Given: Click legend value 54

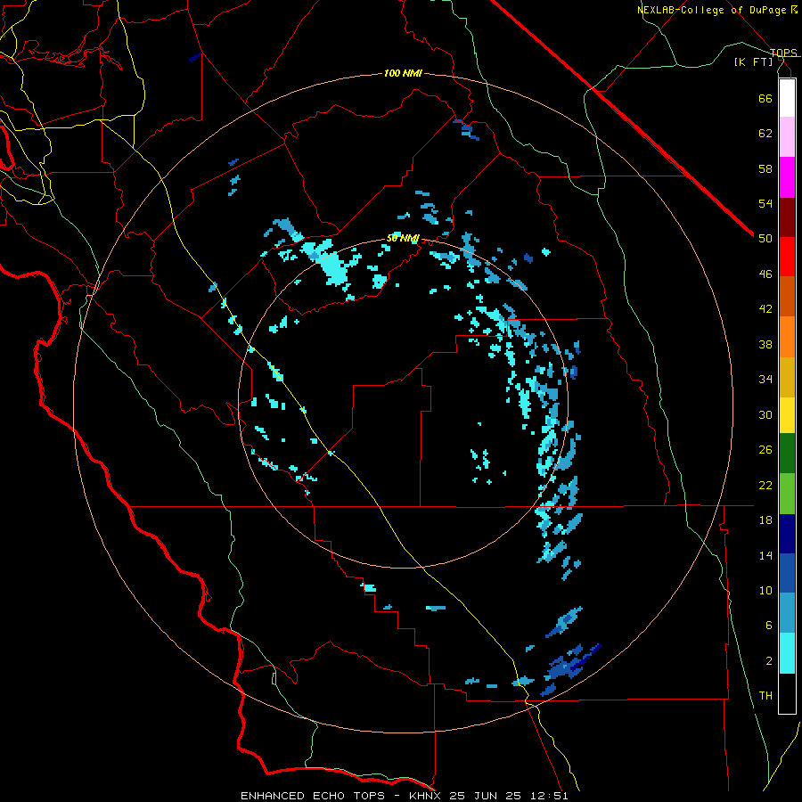Looking at the screenshot, I should click(765, 203).
